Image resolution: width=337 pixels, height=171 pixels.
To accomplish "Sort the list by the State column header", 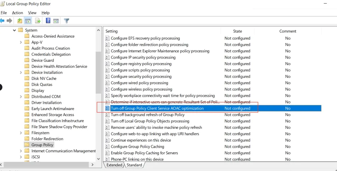I will click(x=237, y=31).
